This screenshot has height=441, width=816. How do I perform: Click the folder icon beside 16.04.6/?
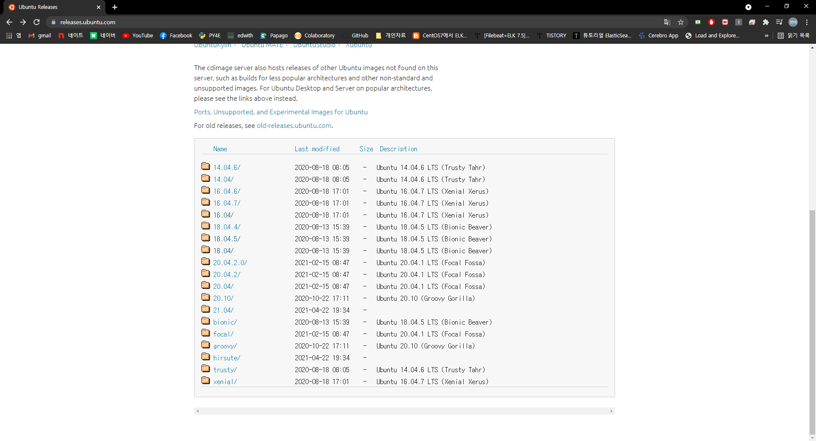click(x=206, y=190)
